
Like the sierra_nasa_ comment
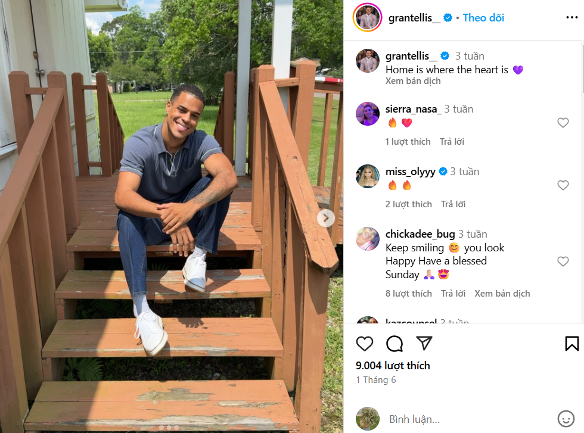pos(563,123)
